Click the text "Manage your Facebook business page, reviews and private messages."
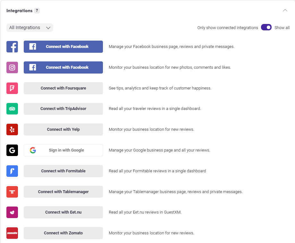The image size is (295, 243). click(x=172, y=47)
